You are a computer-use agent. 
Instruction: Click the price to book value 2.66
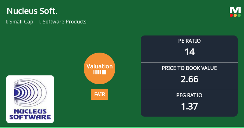pyautogui.click(x=189, y=79)
